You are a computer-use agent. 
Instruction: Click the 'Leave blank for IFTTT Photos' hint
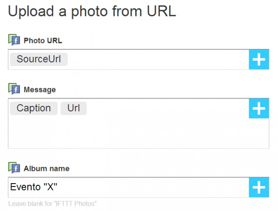53,204
